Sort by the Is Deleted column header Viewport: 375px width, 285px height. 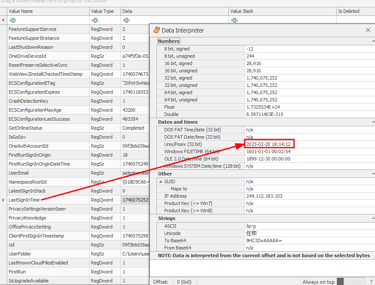(x=356, y=11)
